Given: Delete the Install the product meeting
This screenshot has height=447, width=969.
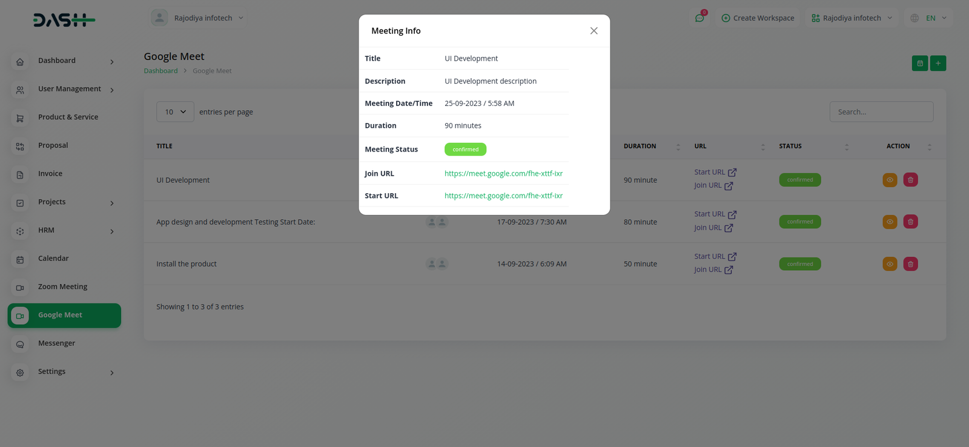Looking at the screenshot, I should click(910, 264).
